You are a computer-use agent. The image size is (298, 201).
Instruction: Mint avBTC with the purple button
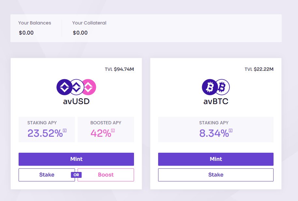(216, 159)
